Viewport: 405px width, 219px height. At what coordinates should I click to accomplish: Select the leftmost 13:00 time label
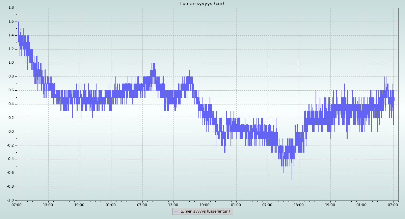click(x=48, y=205)
